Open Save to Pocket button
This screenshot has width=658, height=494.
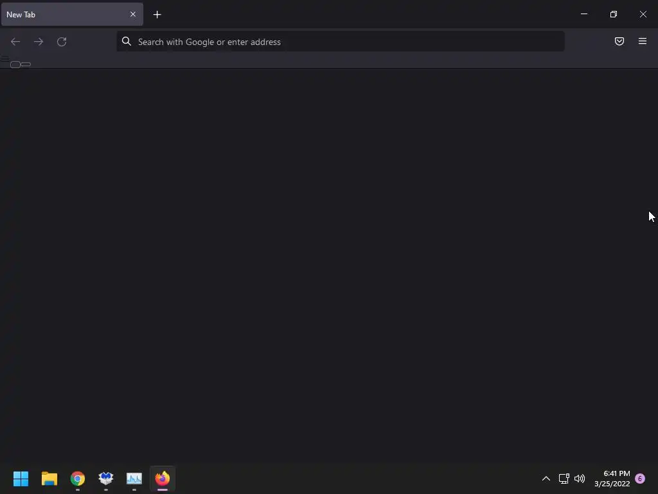pos(619,41)
